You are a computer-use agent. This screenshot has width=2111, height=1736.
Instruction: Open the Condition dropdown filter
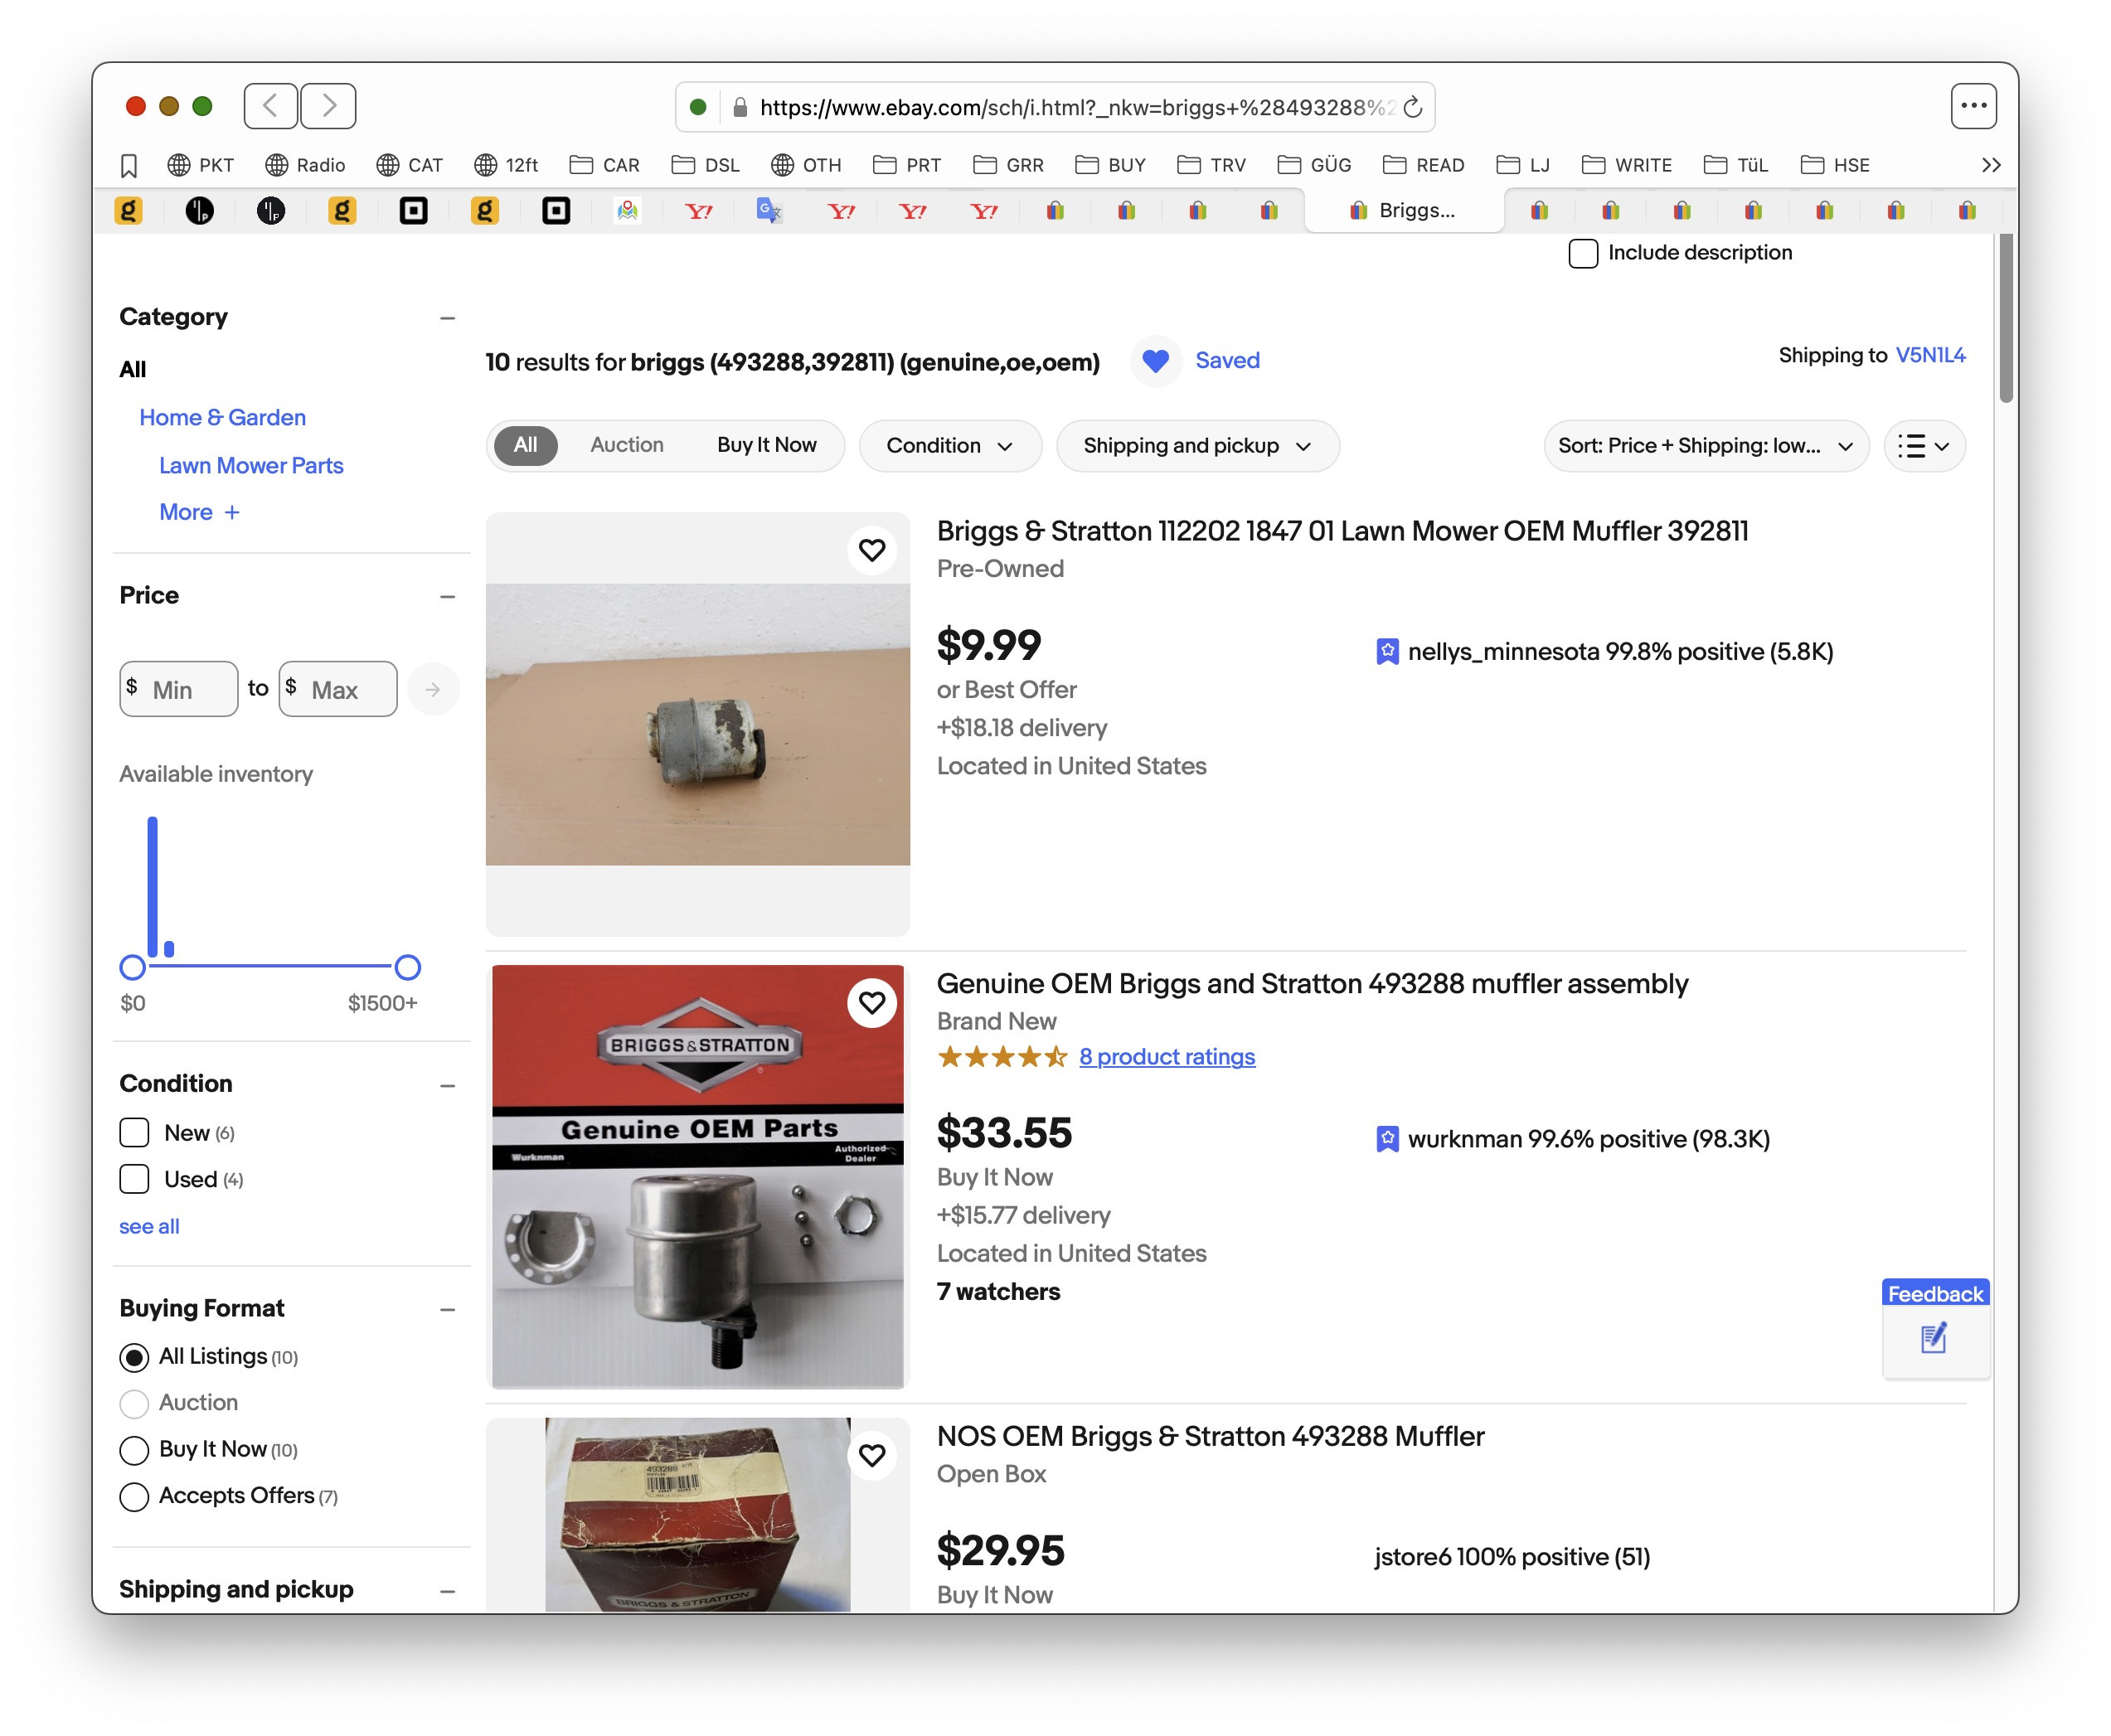(x=949, y=446)
